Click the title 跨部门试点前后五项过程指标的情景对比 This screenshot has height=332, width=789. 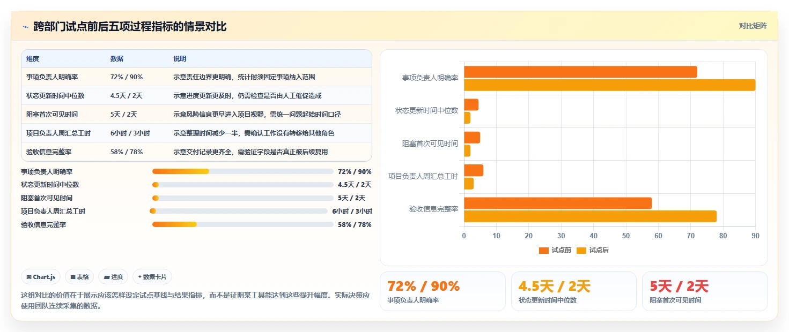[130, 27]
